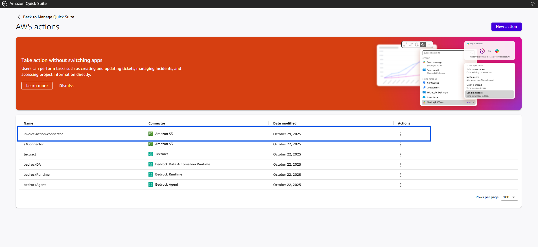Go back to Manage Quick Suite
The width and height of the screenshot is (538, 247).
click(49, 17)
